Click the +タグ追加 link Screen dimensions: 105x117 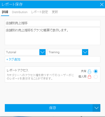click(13, 59)
